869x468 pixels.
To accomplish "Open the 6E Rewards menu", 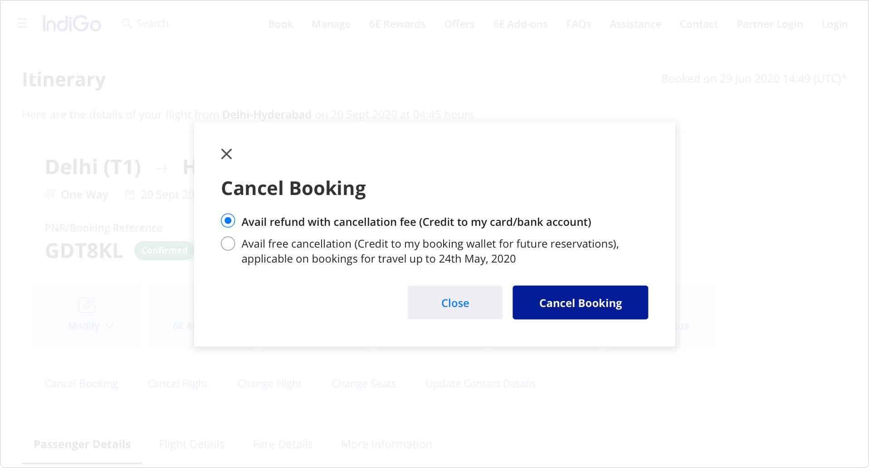I will coord(397,24).
